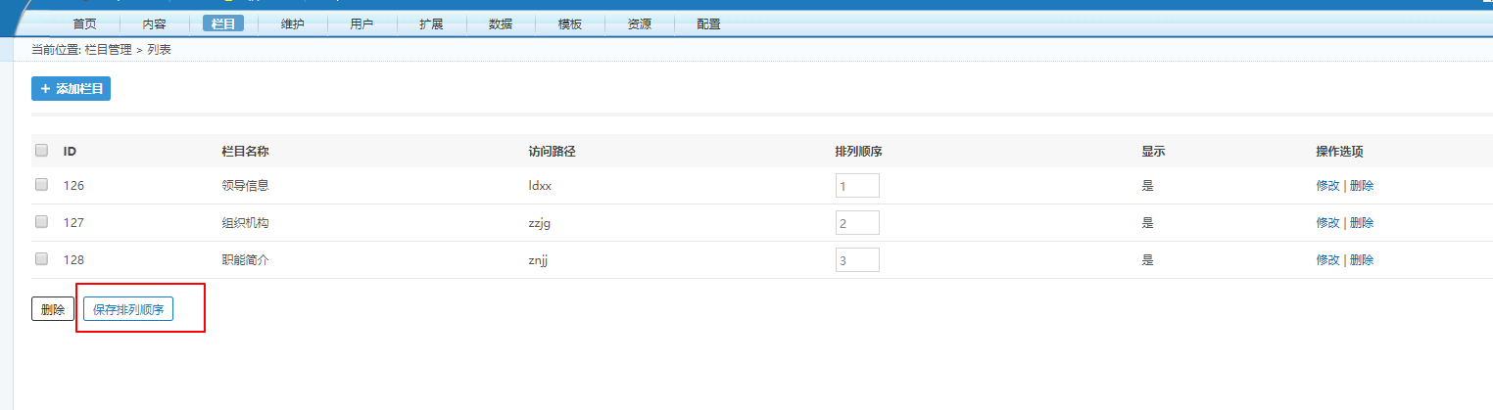
Task: Click the ID column header
Action: click(x=71, y=152)
